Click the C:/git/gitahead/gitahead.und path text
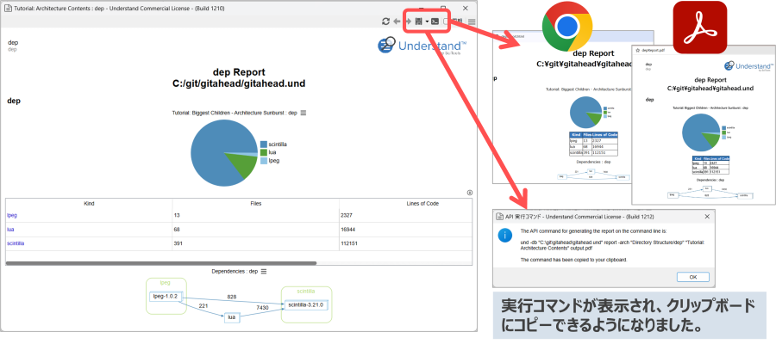The width and height of the screenshot is (776, 344). point(239,84)
